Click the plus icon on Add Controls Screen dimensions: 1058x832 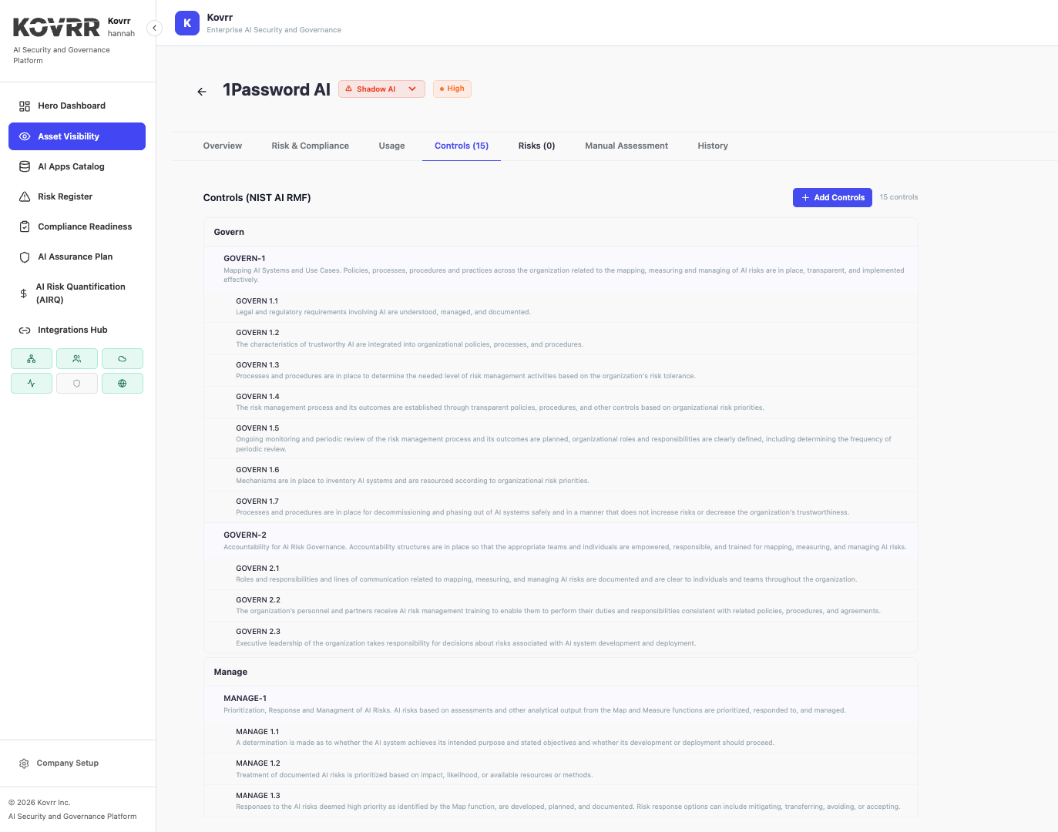pos(805,198)
